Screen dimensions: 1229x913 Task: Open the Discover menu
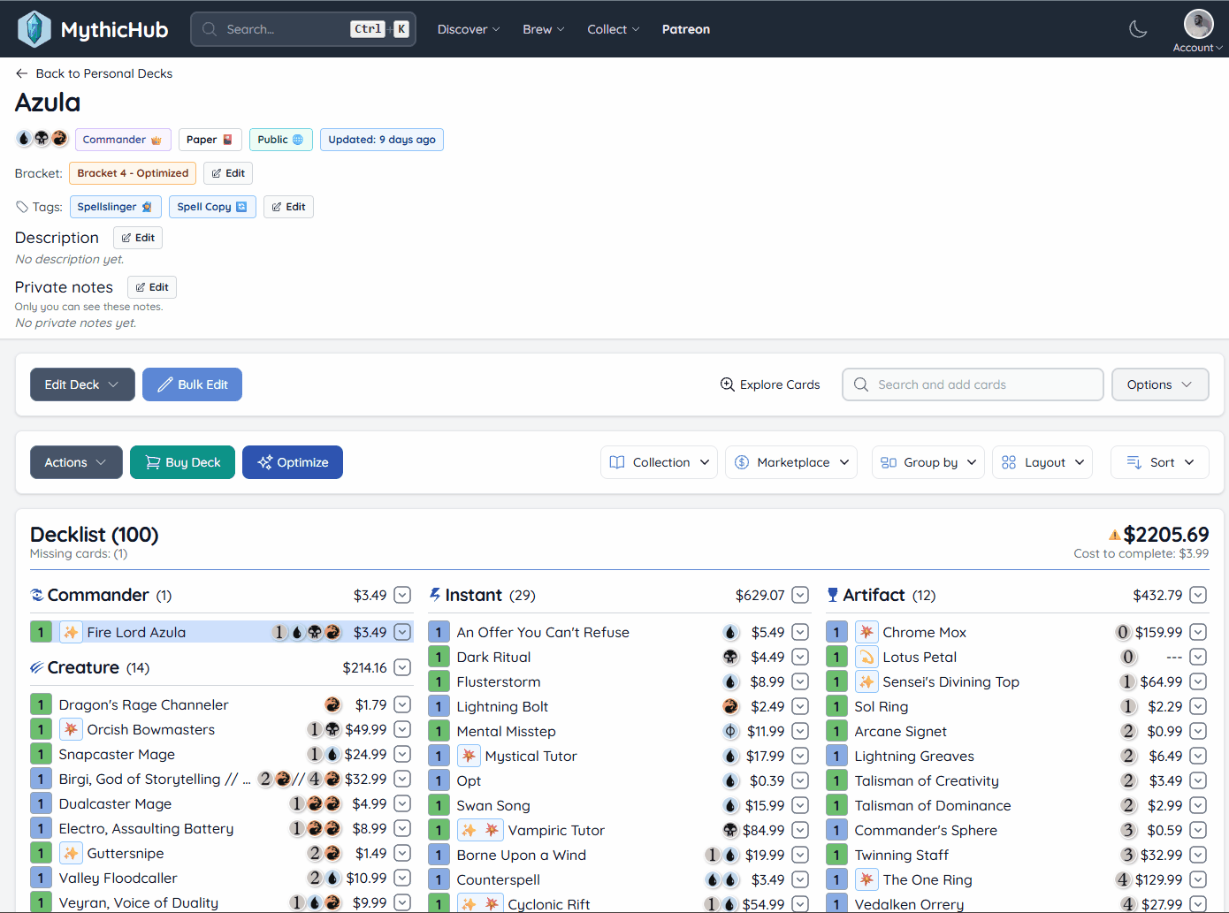tap(468, 29)
